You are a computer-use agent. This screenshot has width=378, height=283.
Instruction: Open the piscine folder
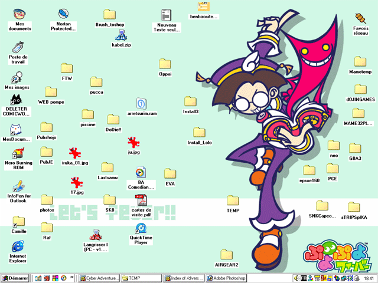pos(88,114)
